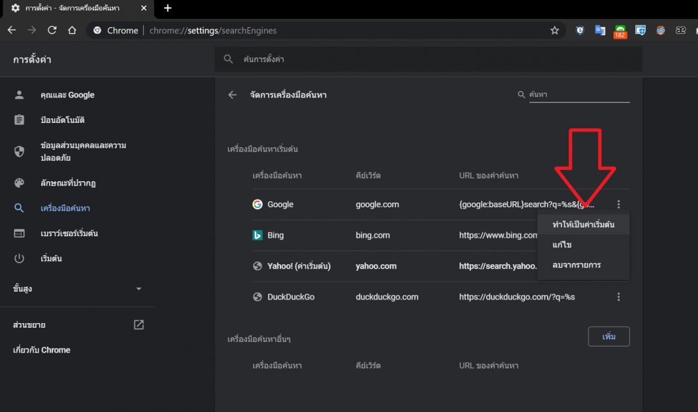Click the google.com keyword cell
This screenshot has width=698, height=412.
[377, 205]
